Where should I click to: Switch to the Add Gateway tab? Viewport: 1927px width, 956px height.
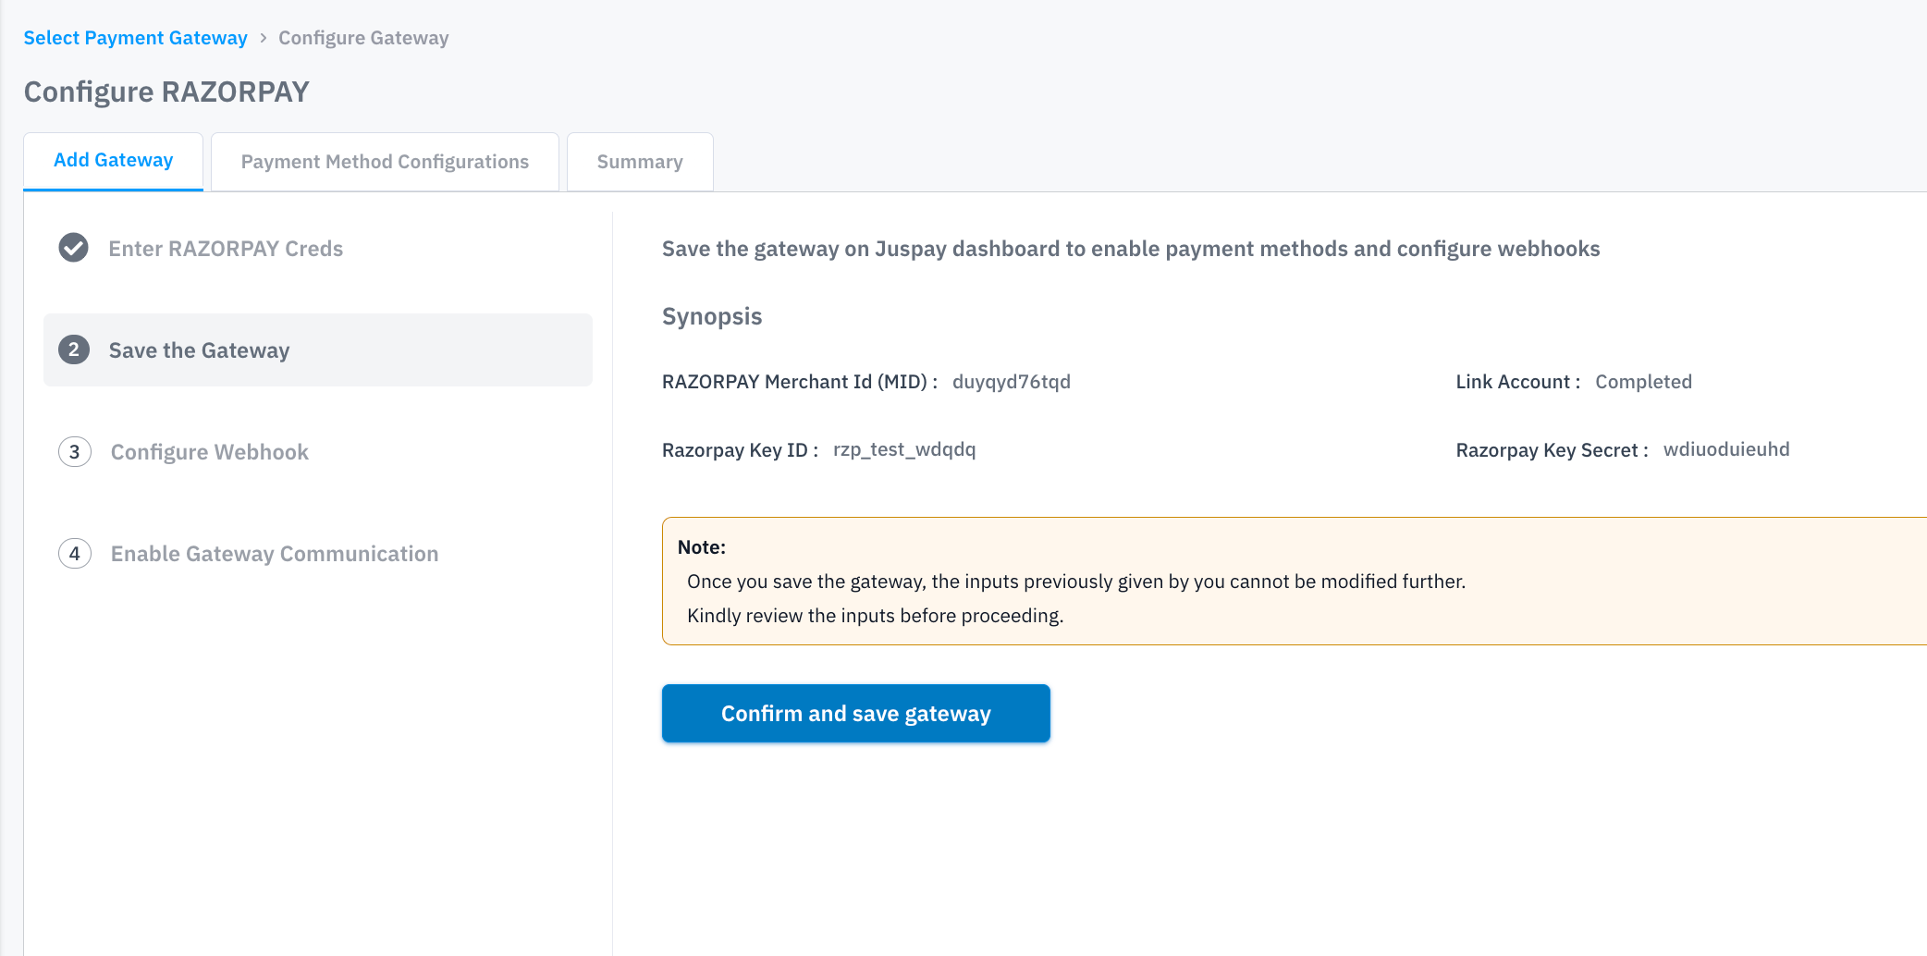113,161
